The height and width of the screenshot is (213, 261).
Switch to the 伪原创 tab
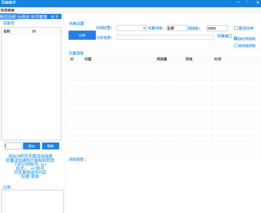(x=23, y=17)
